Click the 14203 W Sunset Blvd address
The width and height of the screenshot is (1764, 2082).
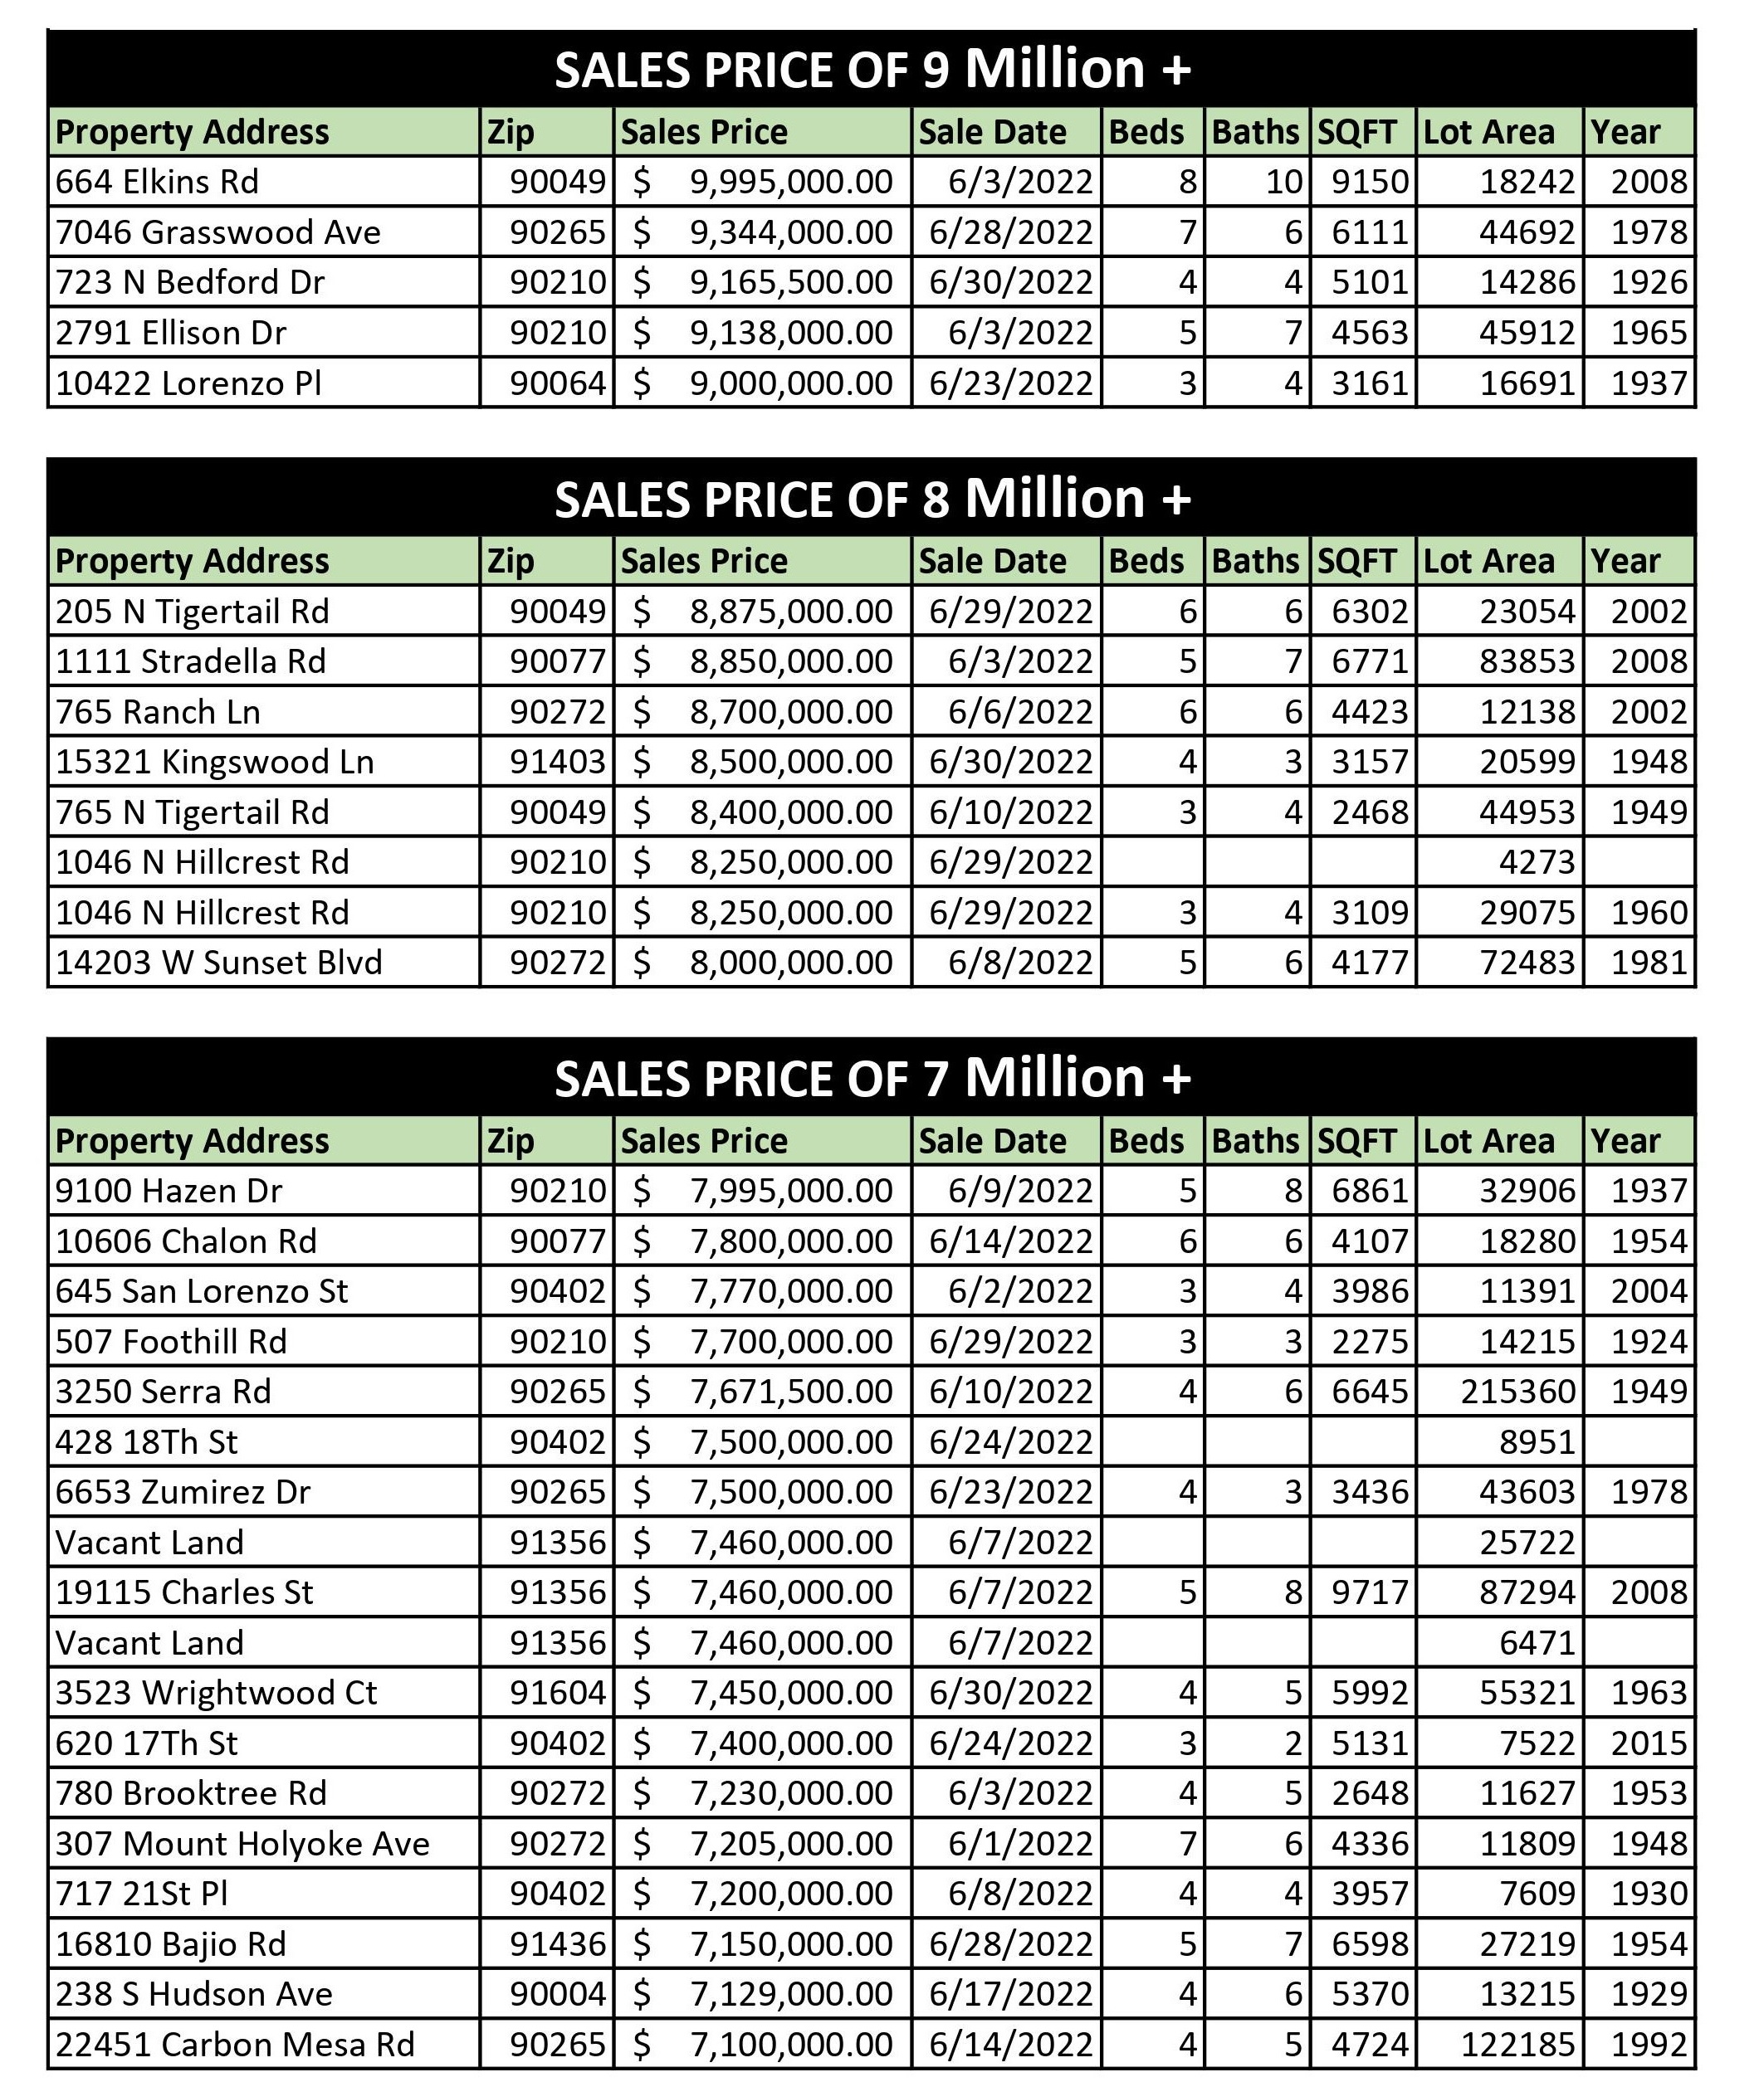[219, 963]
